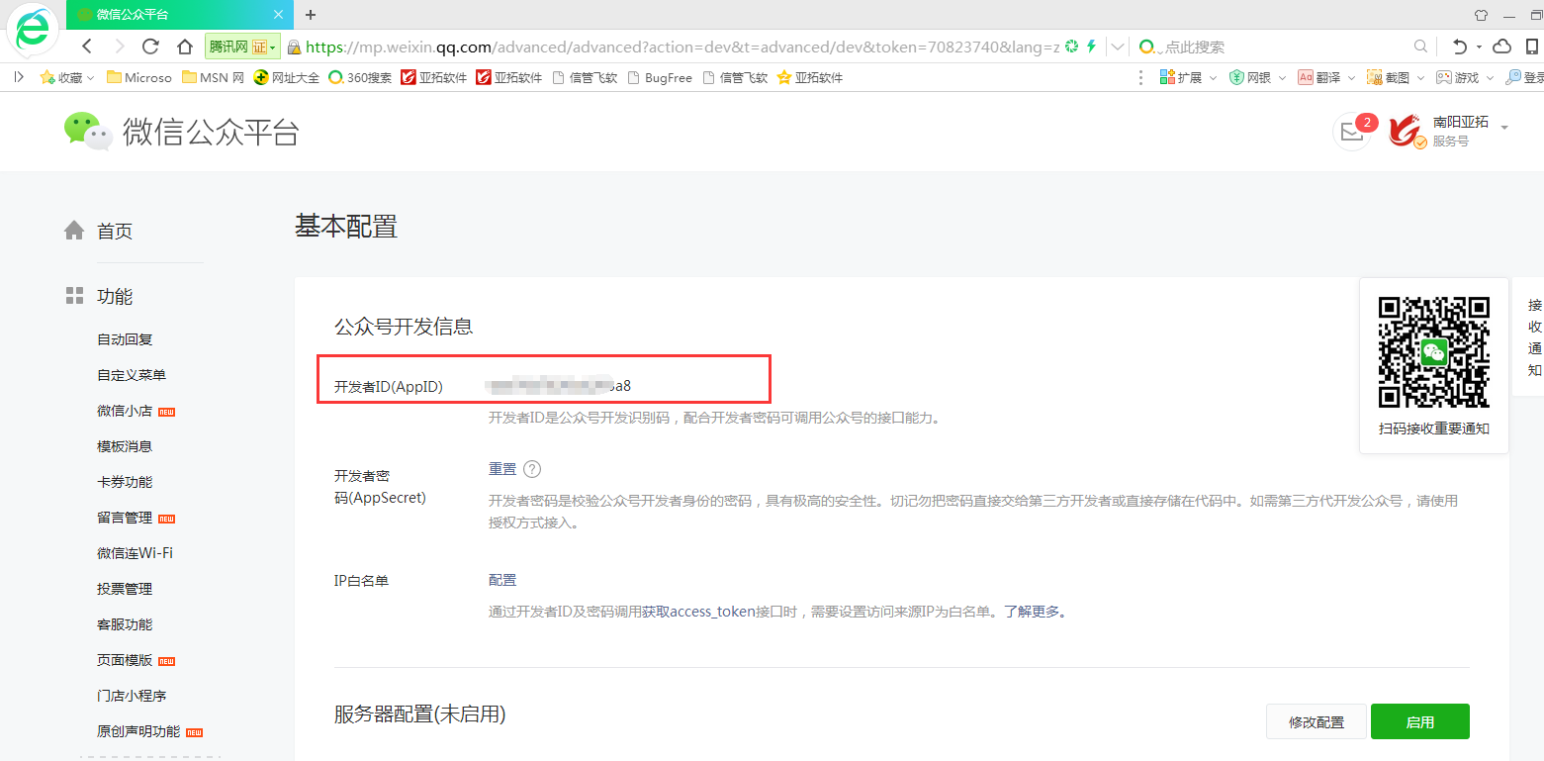Open the 南阳亚拓 account dropdown arrow
This screenshot has width=1544, height=761.
tap(1504, 128)
